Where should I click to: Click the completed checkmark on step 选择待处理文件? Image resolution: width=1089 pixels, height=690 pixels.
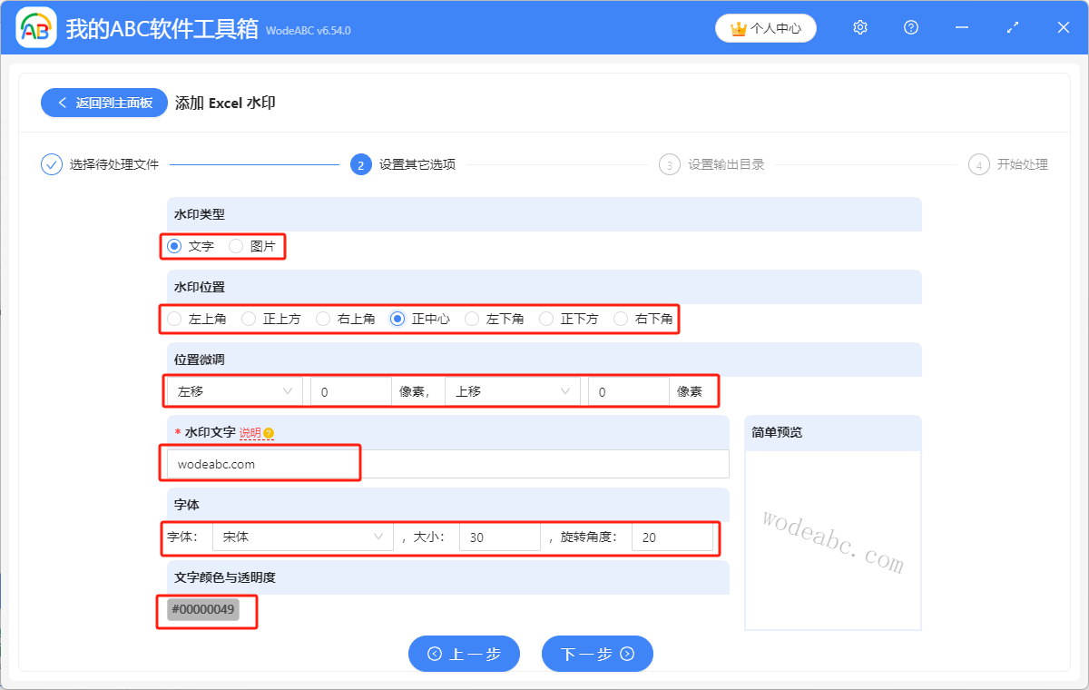[51, 164]
